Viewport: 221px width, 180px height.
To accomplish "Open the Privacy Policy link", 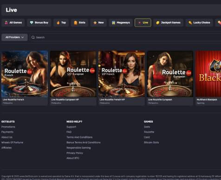I will point(75,153).
